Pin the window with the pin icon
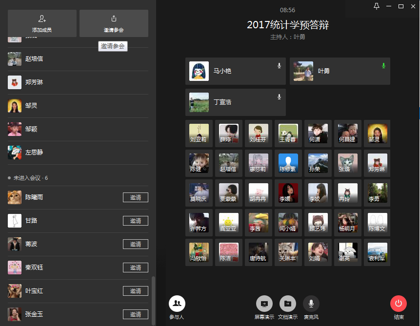Viewport: 420px width, 326px height. [x=376, y=6]
